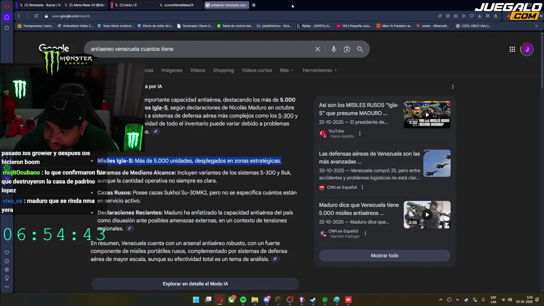This screenshot has height=306, width=544.
Task: Switch to the x.com/AlertaNews24 tab
Action: (x=179, y=5)
